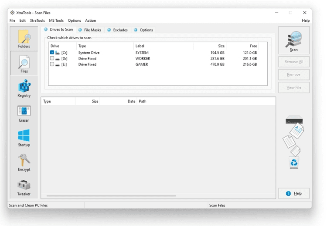Open the Eraser tool
This screenshot has height=226, width=327.
pyautogui.click(x=24, y=114)
